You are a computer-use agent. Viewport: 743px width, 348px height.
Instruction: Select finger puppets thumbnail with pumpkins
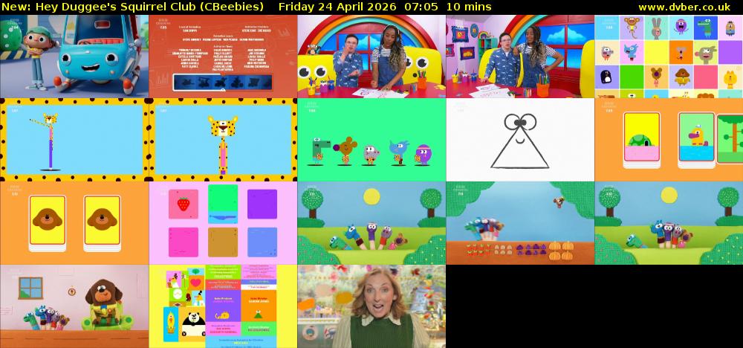pyautogui.click(x=520, y=223)
